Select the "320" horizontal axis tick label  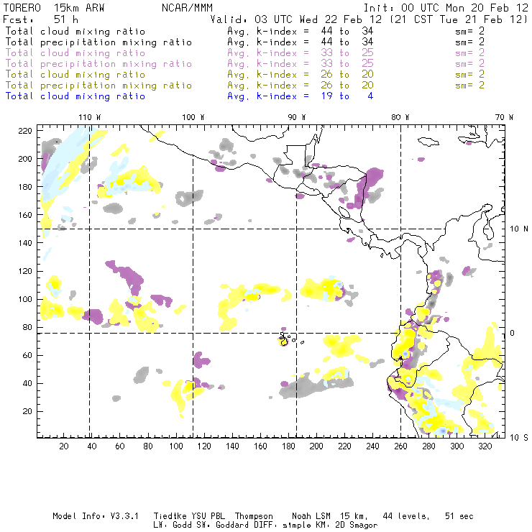pos(485,446)
